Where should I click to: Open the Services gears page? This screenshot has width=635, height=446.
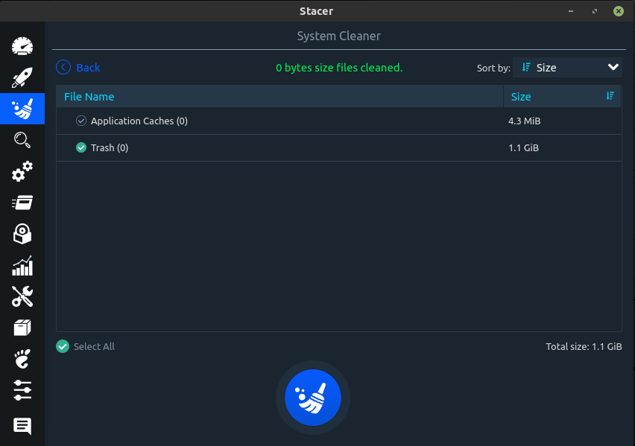pyautogui.click(x=22, y=171)
